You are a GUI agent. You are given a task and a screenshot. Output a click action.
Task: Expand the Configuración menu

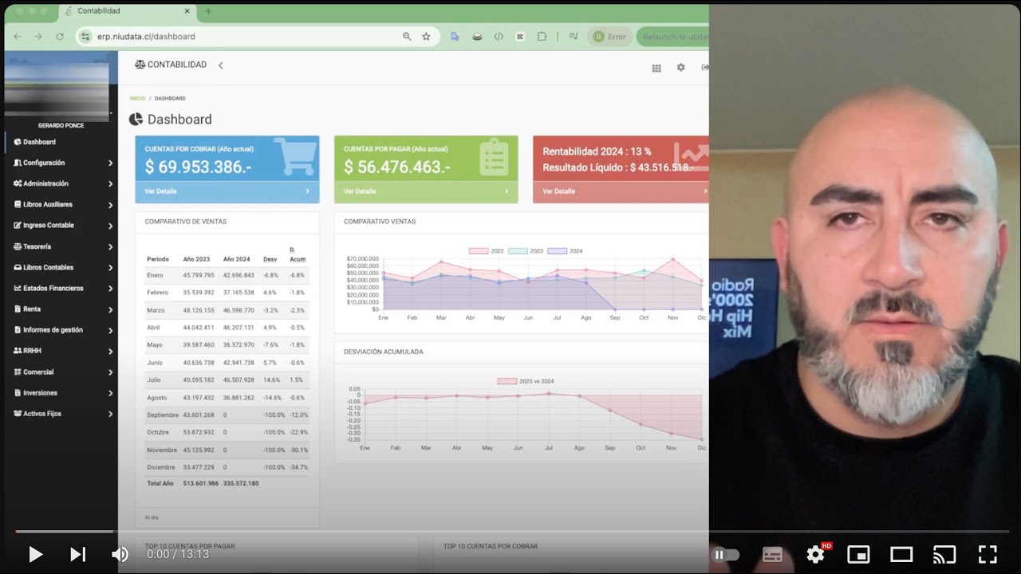coord(61,163)
